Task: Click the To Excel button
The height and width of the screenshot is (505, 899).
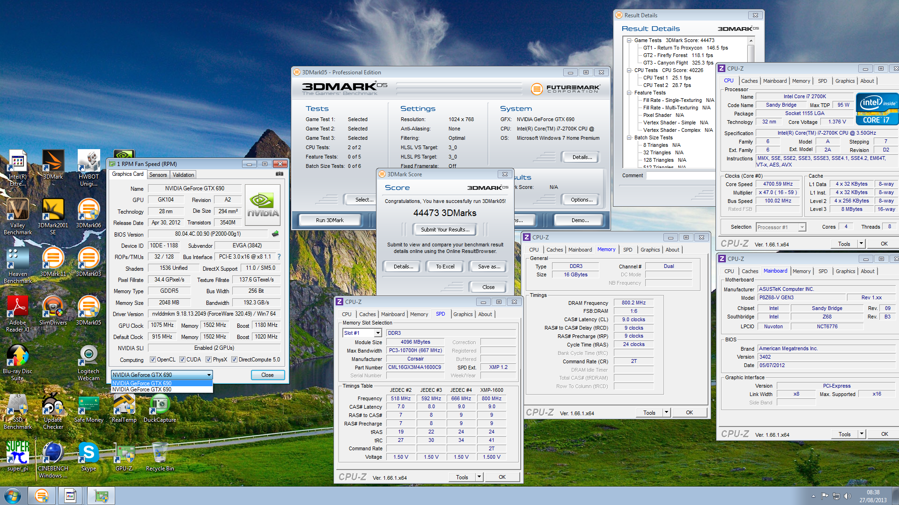Action: [445, 267]
